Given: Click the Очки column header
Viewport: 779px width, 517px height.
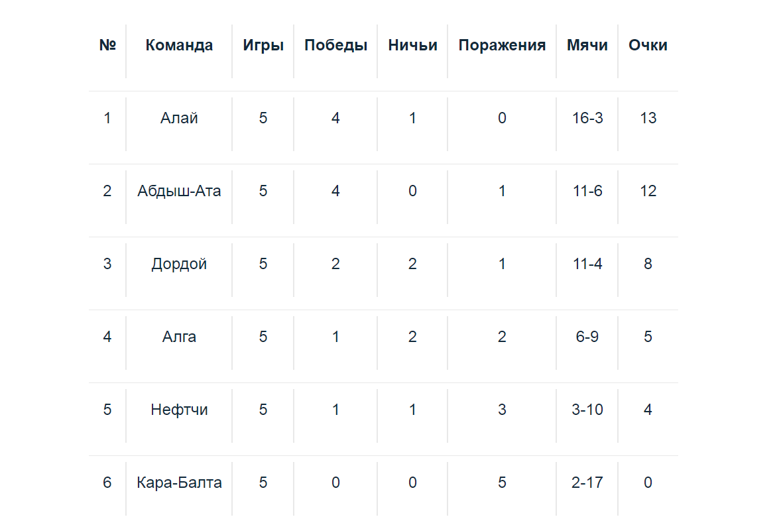Looking at the screenshot, I should pyautogui.click(x=648, y=45).
